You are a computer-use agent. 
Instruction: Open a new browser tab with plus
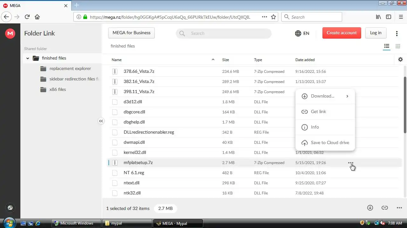pyautogui.click(x=77, y=5)
